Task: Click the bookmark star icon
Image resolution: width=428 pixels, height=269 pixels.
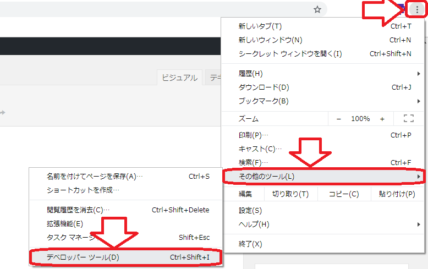Action: tap(317, 9)
